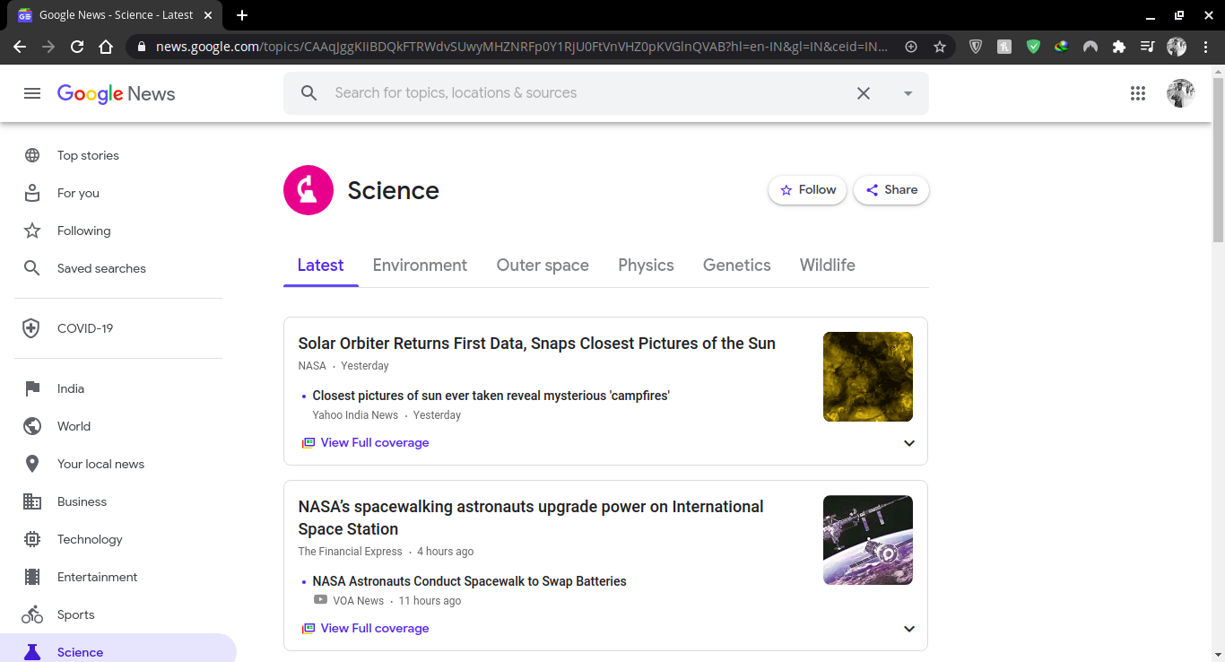This screenshot has width=1225, height=662.
Task: Switch to the Physics tab
Action: [x=646, y=266]
